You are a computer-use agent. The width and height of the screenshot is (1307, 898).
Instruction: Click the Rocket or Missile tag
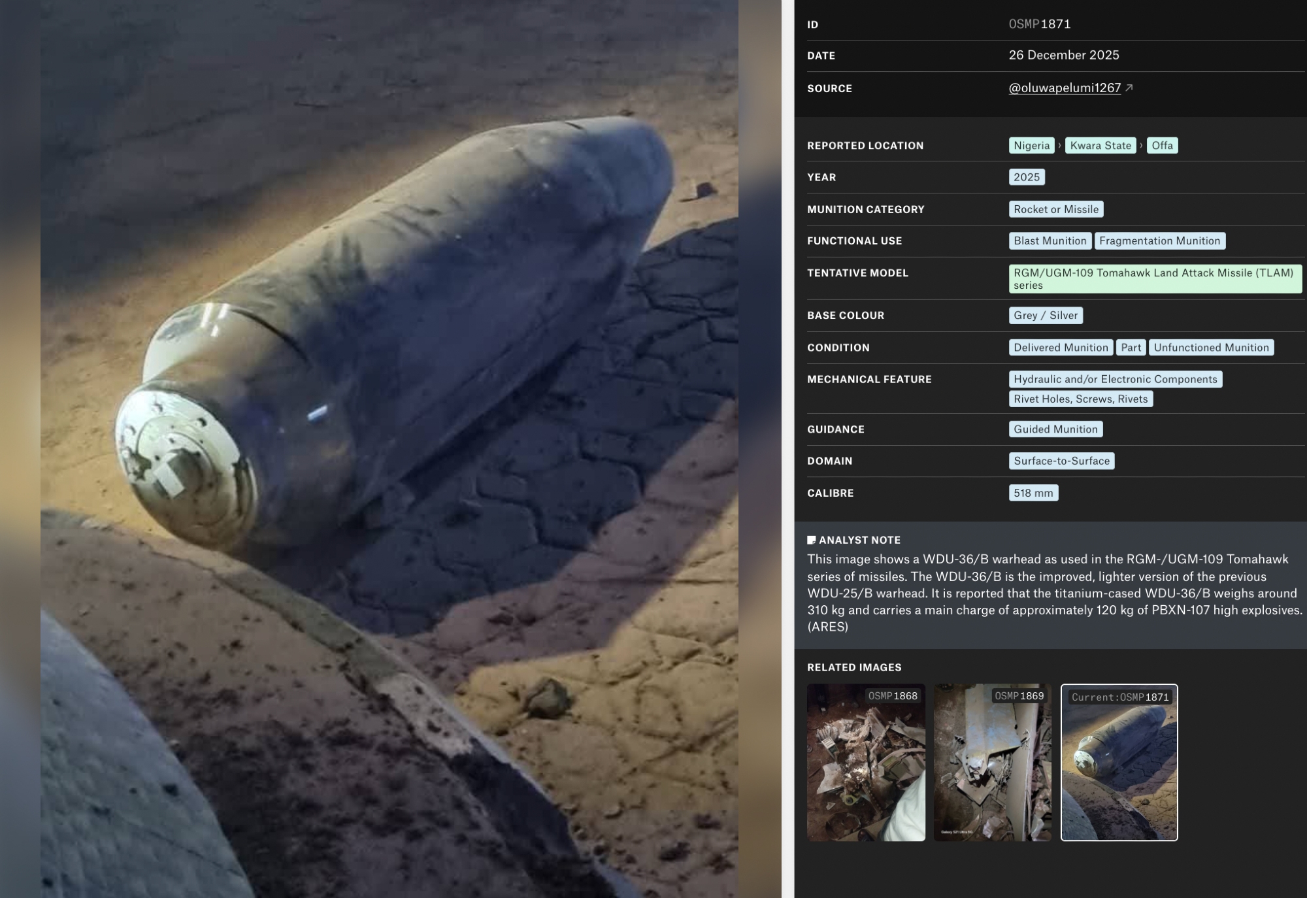[x=1055, y=209]
